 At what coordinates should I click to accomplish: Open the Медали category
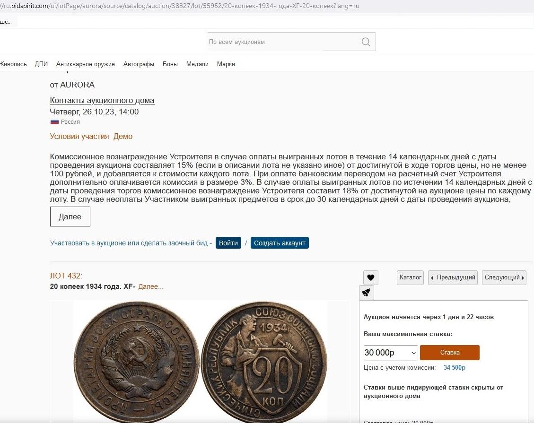pos(197,64)
